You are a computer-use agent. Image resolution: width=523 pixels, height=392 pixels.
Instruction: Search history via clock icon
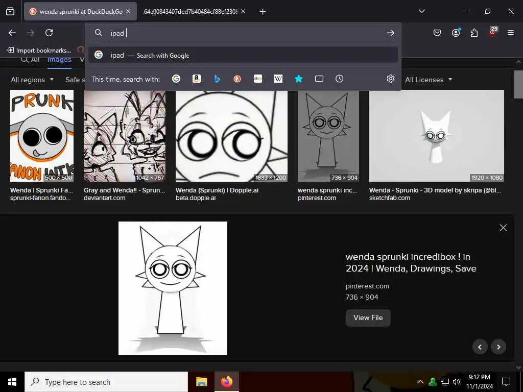pyautogui.click(x=339, y=79)
